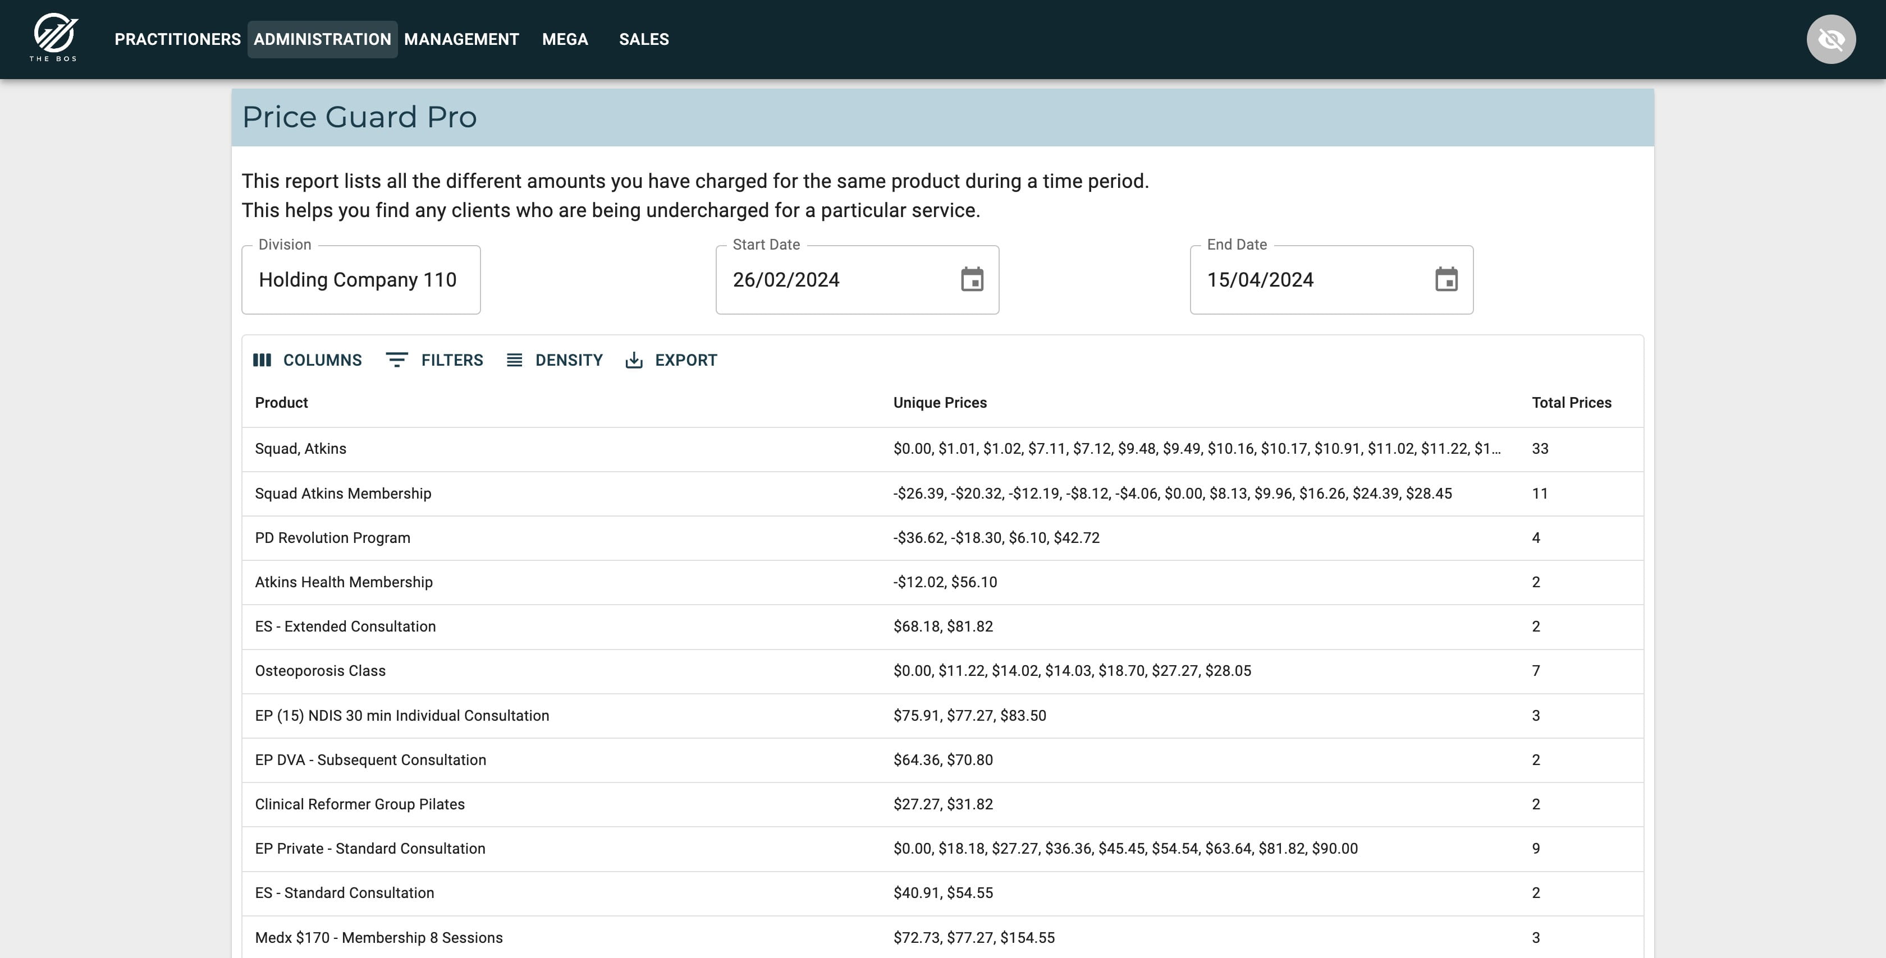Click the Filters funnel-lines icon
The width and height of the screenshot is (1886, 958).
tap(397, 360)
